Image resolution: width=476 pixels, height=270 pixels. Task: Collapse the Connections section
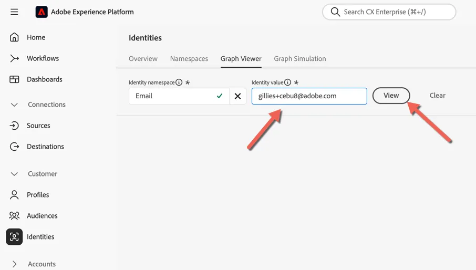point(14,105)
